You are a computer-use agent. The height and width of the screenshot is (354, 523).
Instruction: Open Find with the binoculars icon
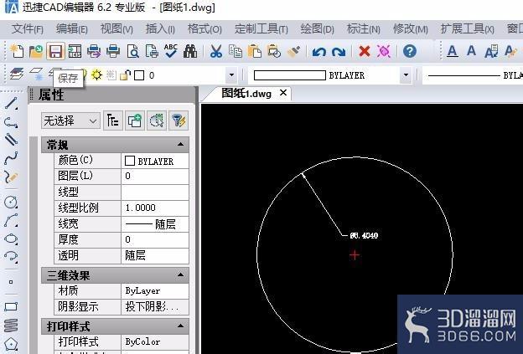[x=190, y=51]
